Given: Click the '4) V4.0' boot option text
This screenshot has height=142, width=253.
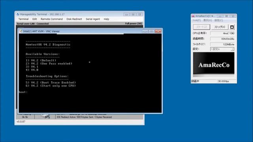Looking at the screenshot, I should coord(32,70).
